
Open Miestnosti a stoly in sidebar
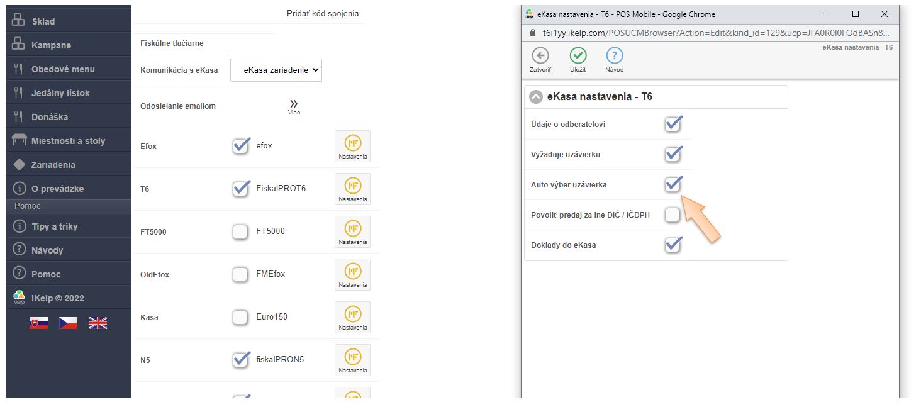(68, 141)
